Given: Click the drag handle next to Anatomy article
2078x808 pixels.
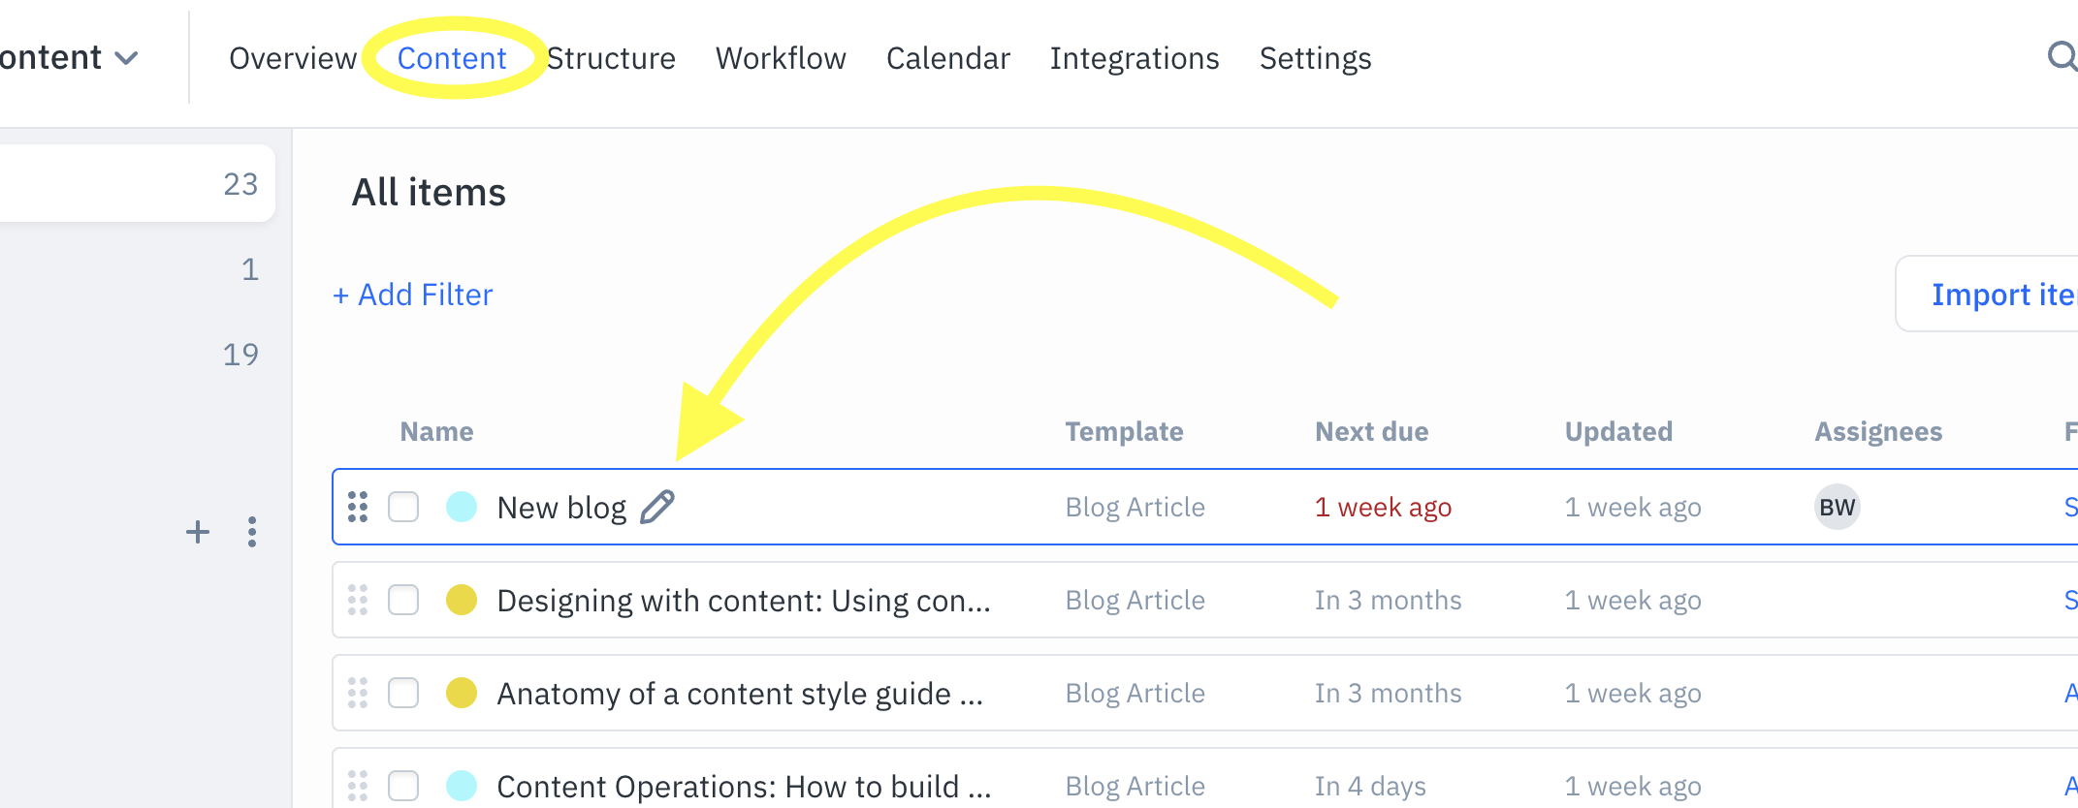Looking at the screenshot, I should point(357,693).
